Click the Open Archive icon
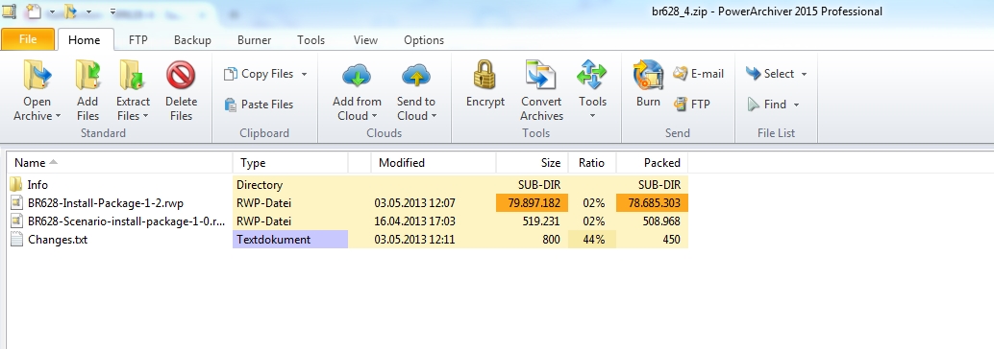Screen dimensions: 994x349 point(37,75)
